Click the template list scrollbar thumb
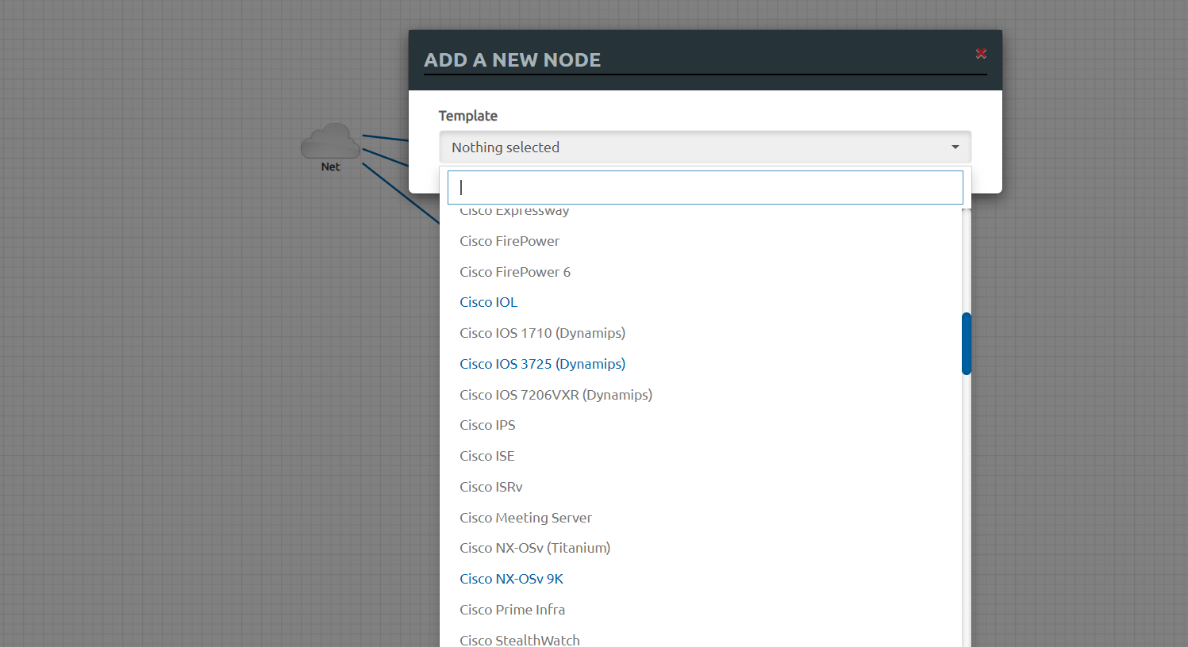 tap(966, 343)
